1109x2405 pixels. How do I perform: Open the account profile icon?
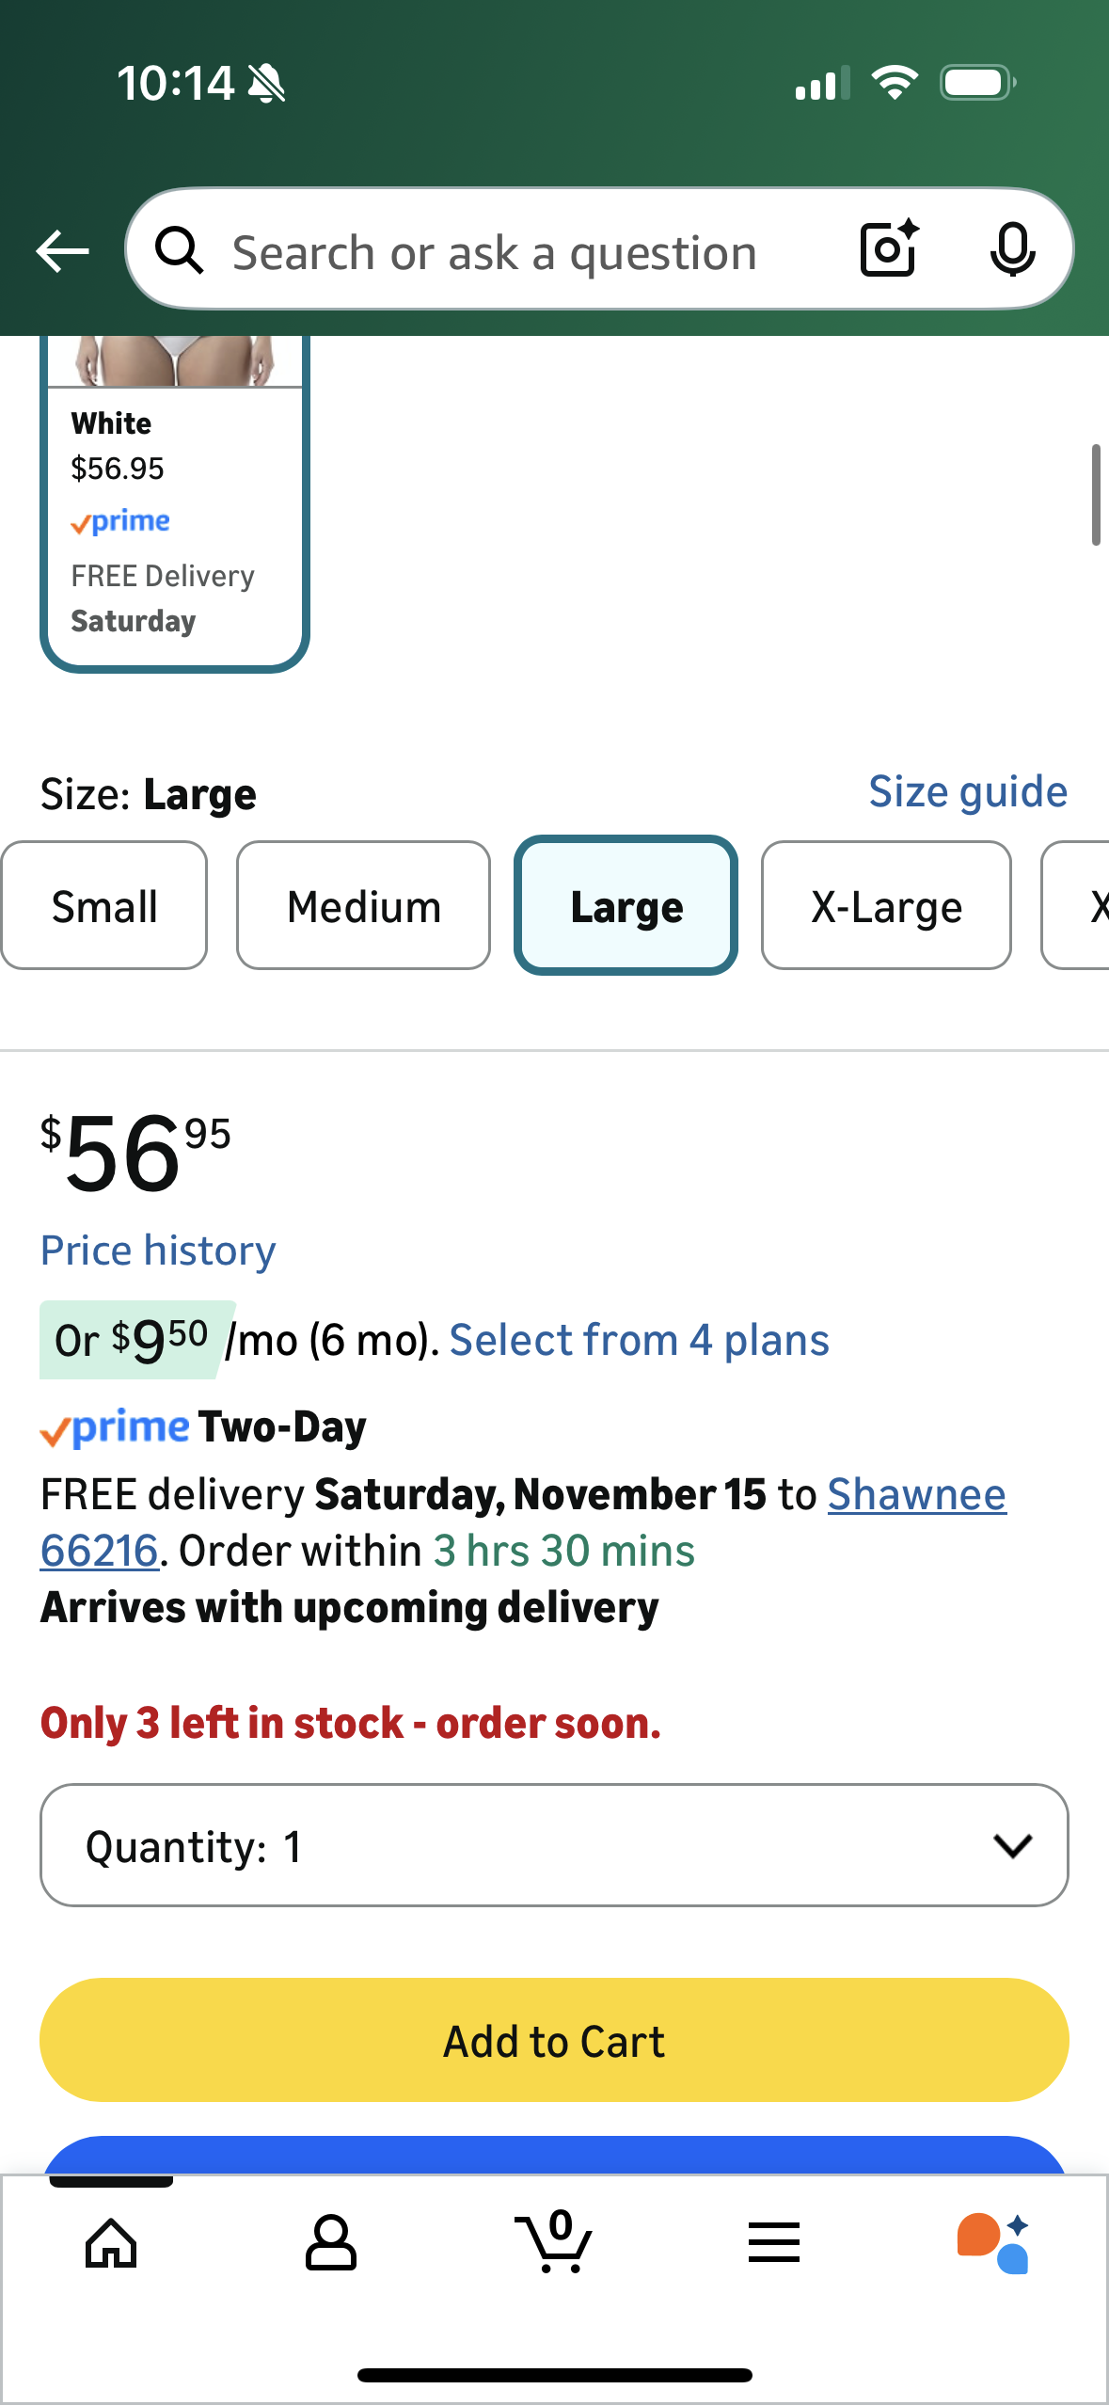pyautogui.click(x=331, y=2243)
